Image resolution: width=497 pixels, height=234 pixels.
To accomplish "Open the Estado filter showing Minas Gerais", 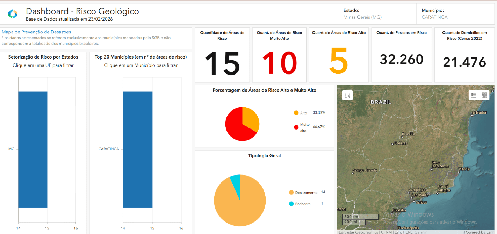I will coord(377,14).
